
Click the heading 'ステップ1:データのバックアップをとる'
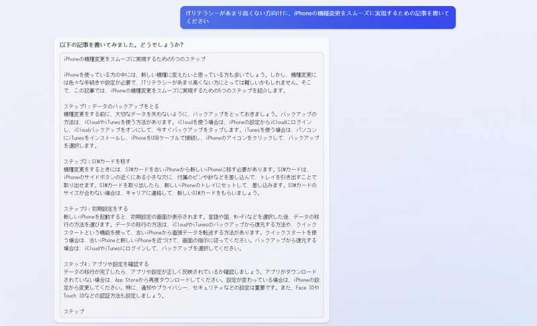tap(111, 107)
